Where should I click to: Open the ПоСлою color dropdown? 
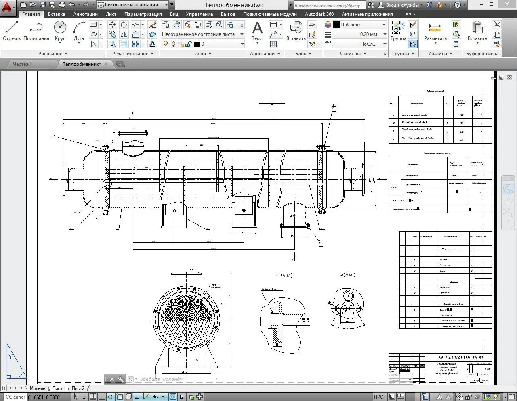click(x=360, y=25)
